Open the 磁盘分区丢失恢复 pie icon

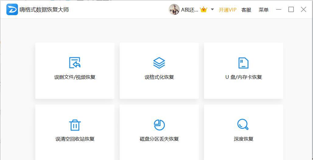[159, 125]
